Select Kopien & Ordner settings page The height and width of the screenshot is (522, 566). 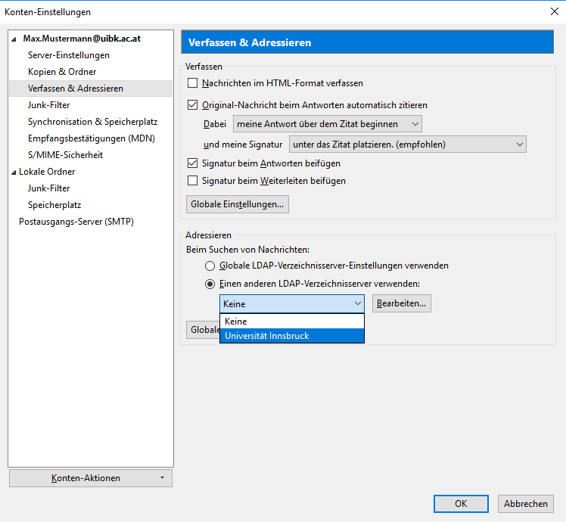pos(62,72)
